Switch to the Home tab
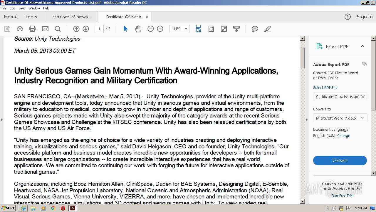376x212 pixels. pos(11,17)
